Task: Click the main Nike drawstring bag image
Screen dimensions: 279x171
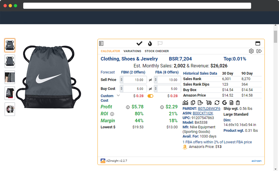Action: tap(49, 77)
